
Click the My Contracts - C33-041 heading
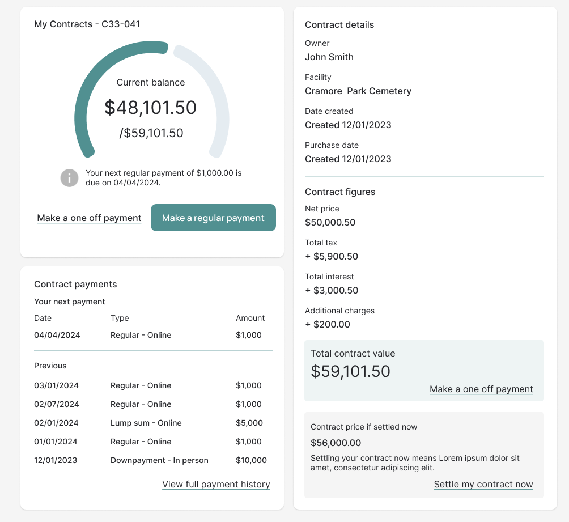click(87, 24)
